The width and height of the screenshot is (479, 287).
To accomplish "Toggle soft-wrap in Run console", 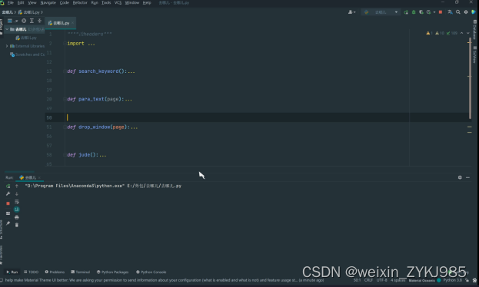I will point(17,202).
